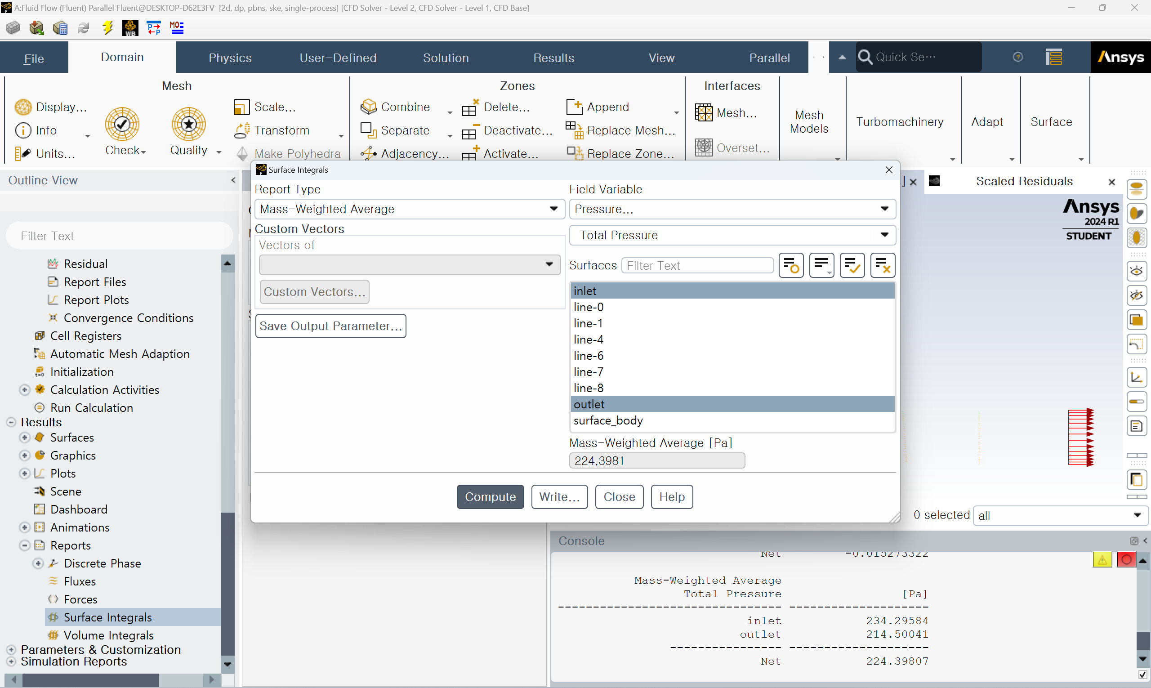Click the outline tree horizontal scrollbar

pyautogui.click(x=91, y=680)
